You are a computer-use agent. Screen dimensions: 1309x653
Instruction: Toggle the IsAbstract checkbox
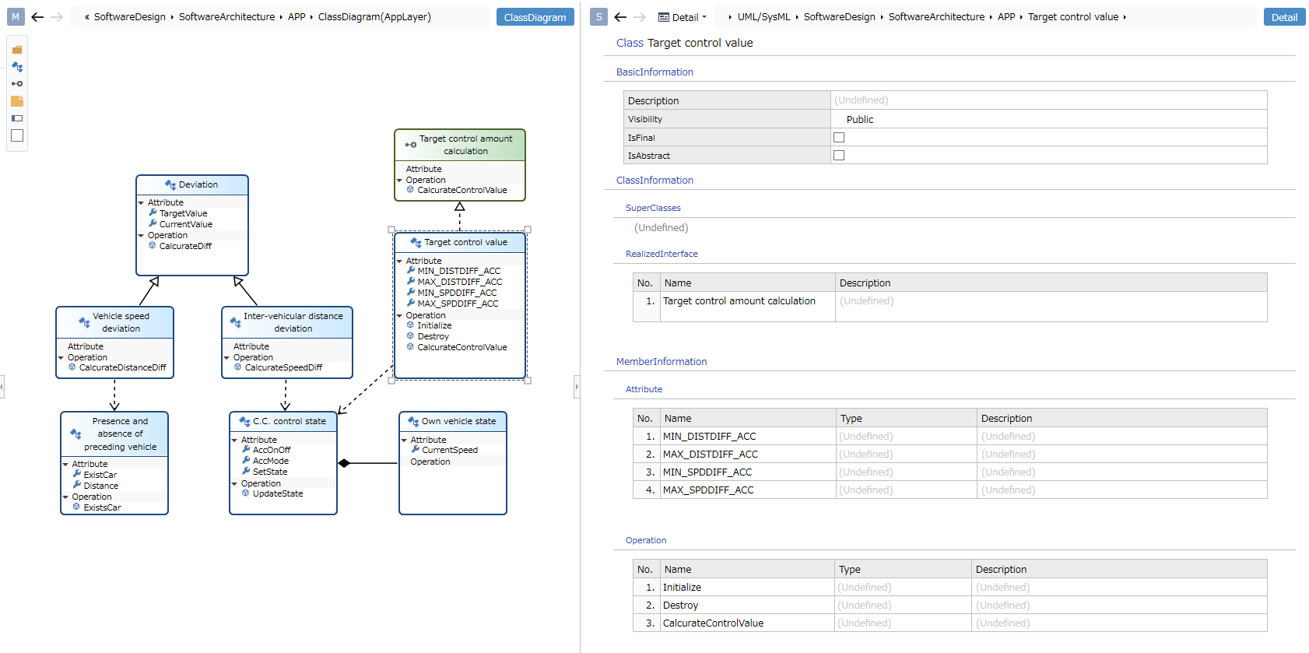click(839, 156)
